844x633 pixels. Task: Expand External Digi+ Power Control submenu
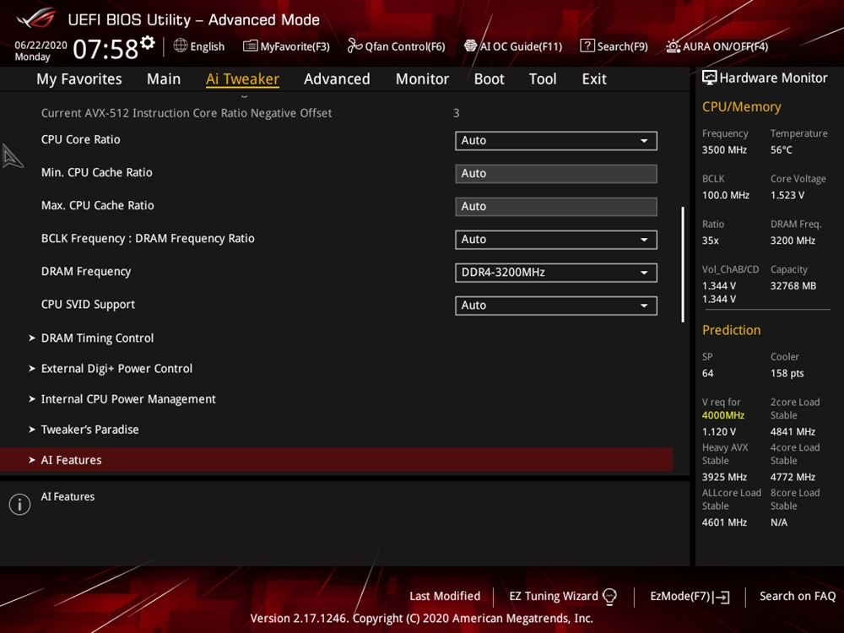click(x=111, y=369)
